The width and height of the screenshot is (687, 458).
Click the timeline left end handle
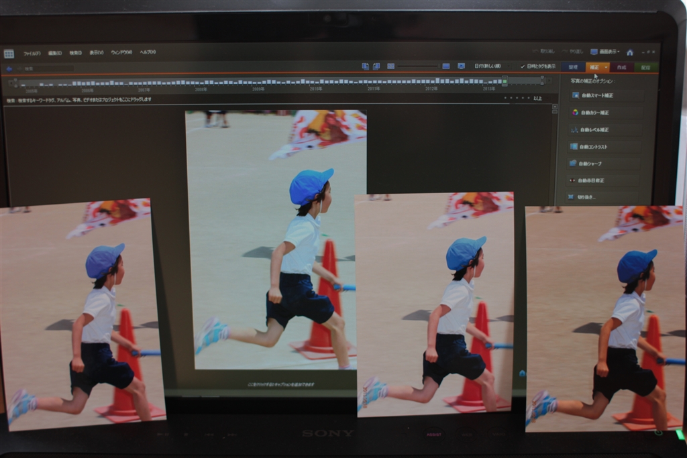pyautogui.click(x=16, y=82)
